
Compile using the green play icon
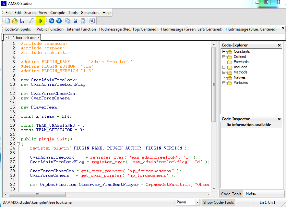tap(41, 21)
